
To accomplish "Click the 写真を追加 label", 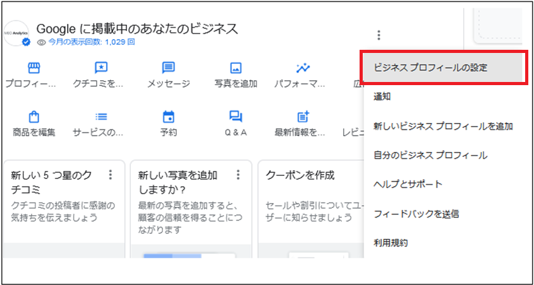I will point(236,84).
